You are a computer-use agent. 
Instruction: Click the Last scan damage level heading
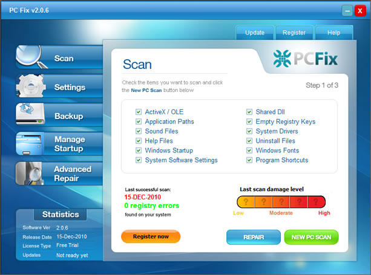point(272,189)
